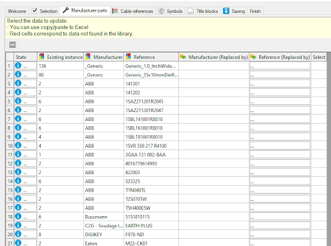
Task: Select row header number 18
Action: pyautogui.click(x=10, y=217)
